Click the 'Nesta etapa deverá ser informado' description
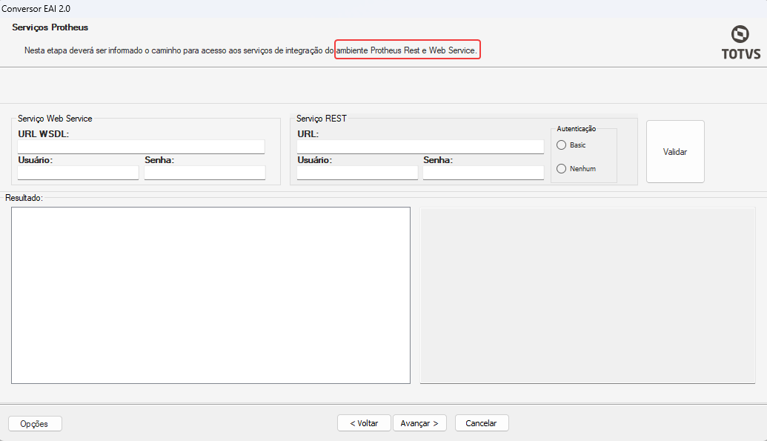Viewport: 767px width, 441px height. pos(250,50)
